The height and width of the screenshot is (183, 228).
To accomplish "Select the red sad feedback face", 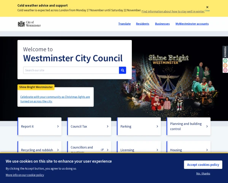I will [225, 70].
